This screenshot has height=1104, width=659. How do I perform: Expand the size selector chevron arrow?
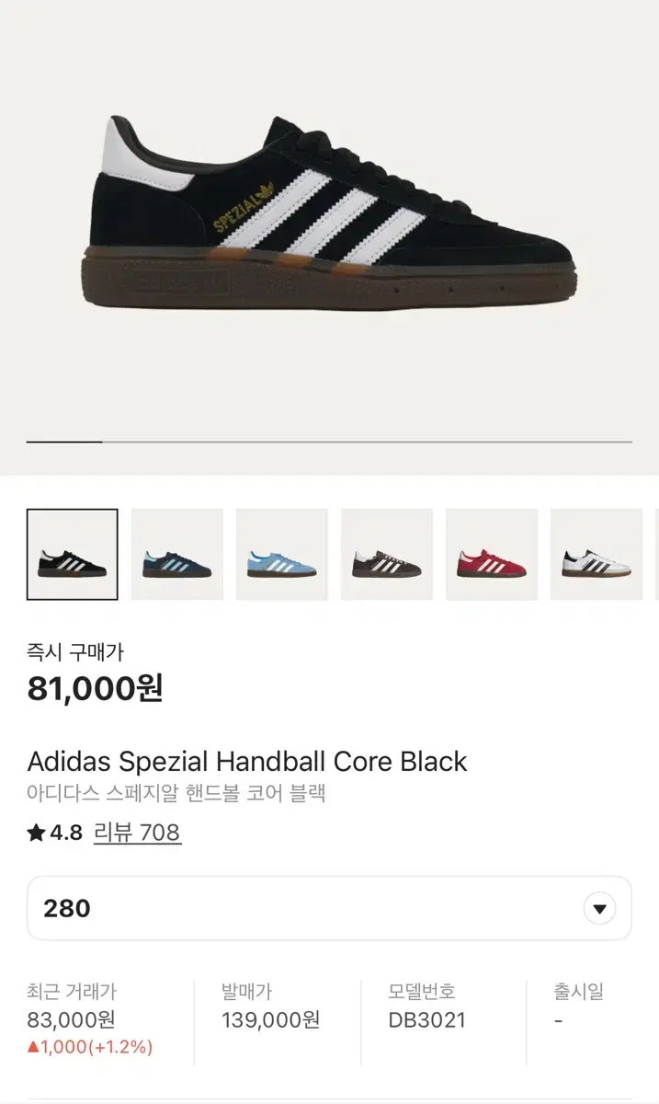pos(598,908)
